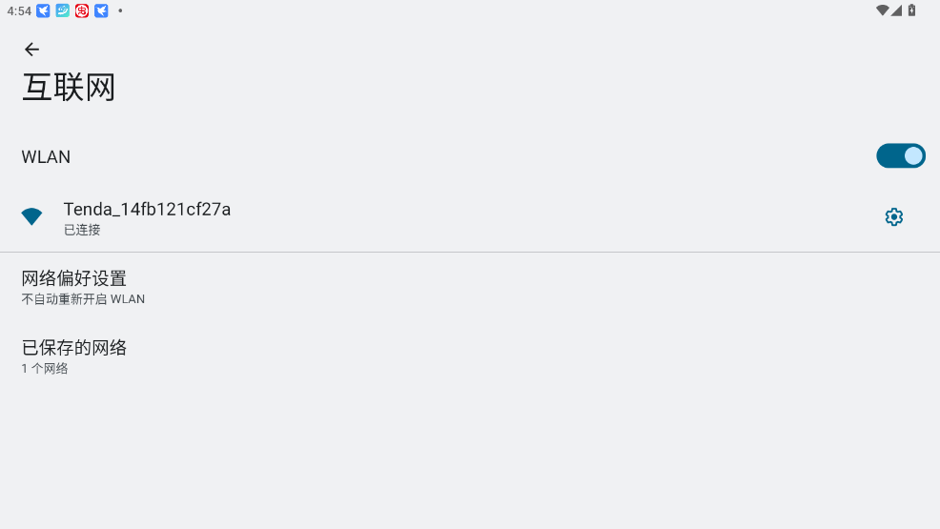Viewport: 940px width, 529px height.
Task: Tap the red circular notification icon
Action: click(x=82, y=10)
